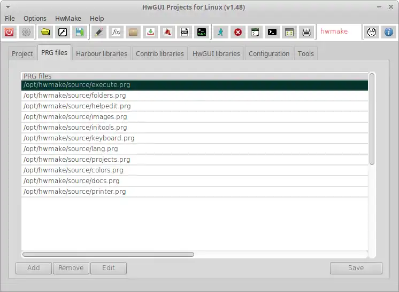Click the Add button

[x=34, y=268]
